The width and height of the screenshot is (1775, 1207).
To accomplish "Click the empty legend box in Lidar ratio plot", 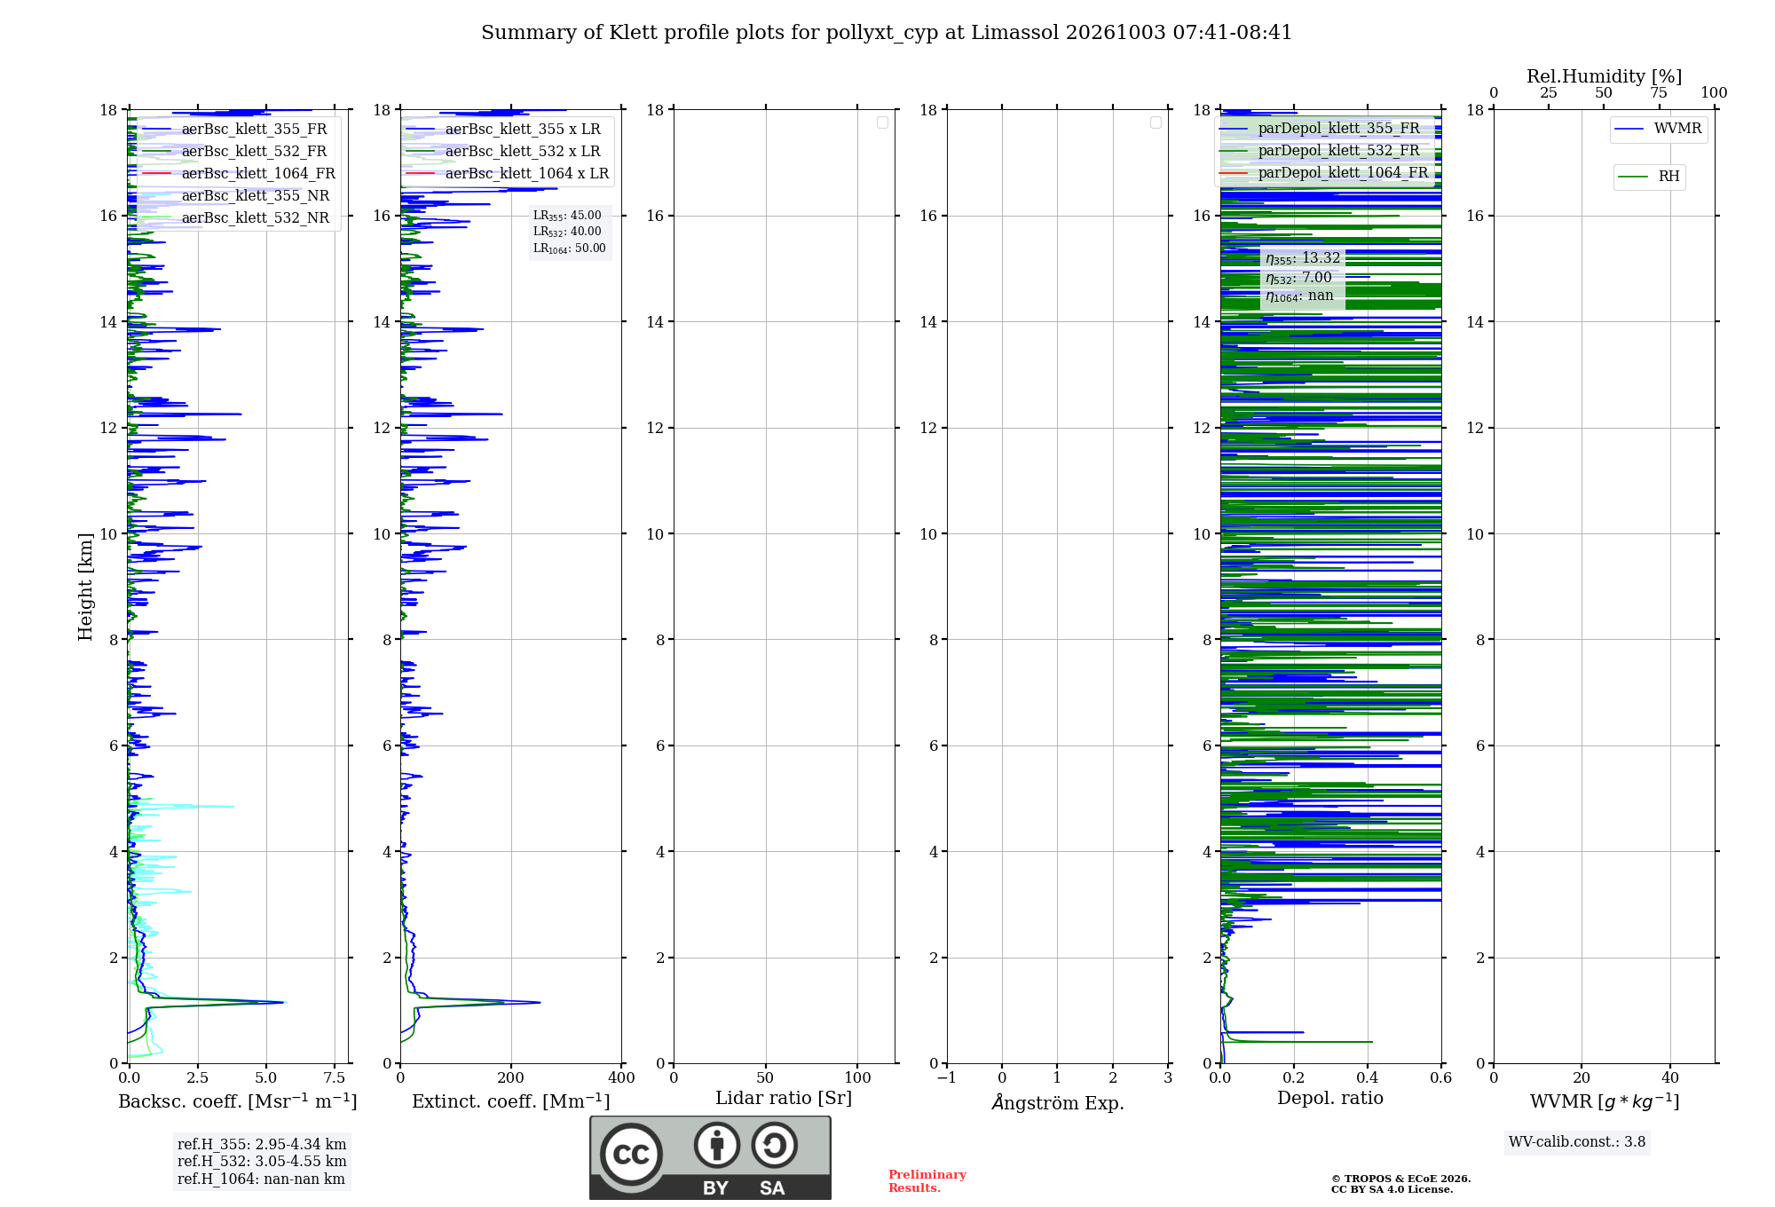I will coord(882,122).
